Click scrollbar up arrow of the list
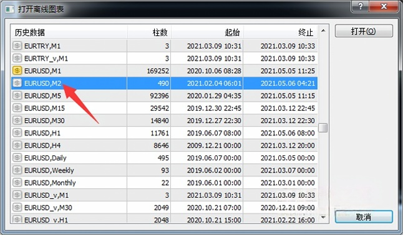This screenshot has width=403, height=235. coord(323,30)
